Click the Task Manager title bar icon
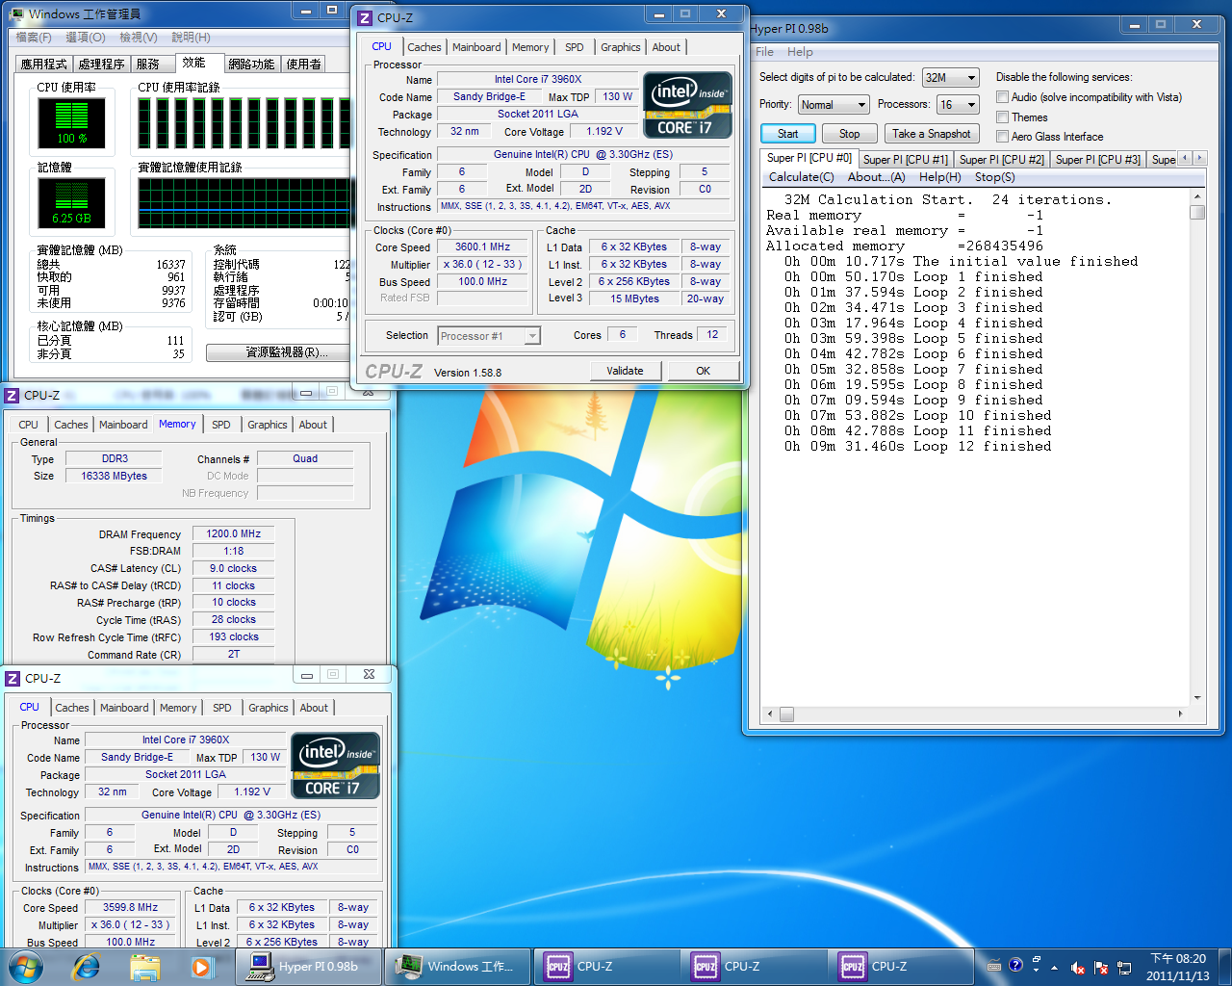1232x986 pixels. 17,14
